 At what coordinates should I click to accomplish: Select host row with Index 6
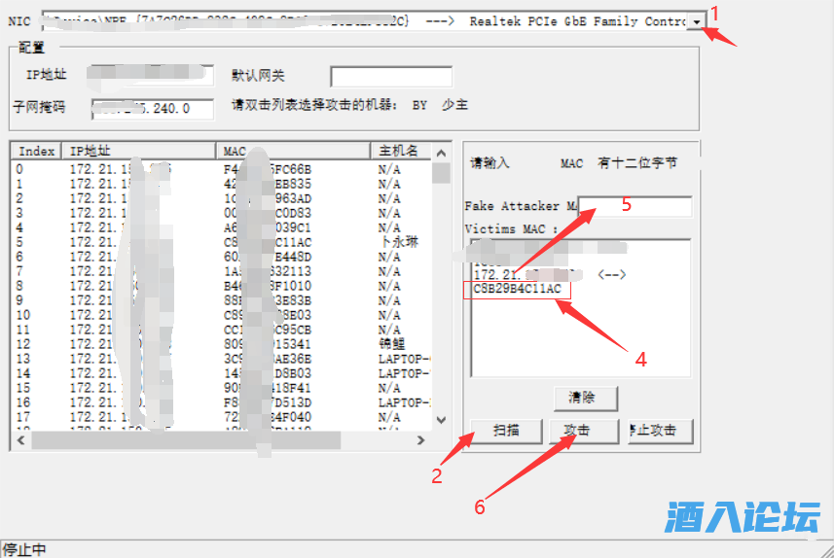tap(221, 258)
